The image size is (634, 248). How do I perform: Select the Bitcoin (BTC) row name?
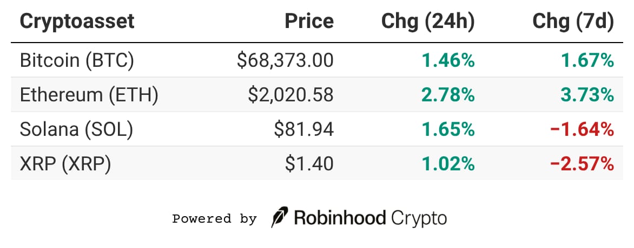pyautogui.click(x=76, y=60)
